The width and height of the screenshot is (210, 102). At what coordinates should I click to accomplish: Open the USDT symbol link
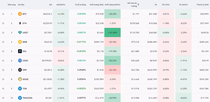coord(25,32)
